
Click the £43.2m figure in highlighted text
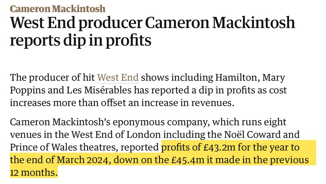(219, 147)
